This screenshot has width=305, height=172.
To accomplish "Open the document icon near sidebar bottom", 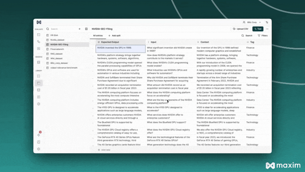I will coord(39,142).
